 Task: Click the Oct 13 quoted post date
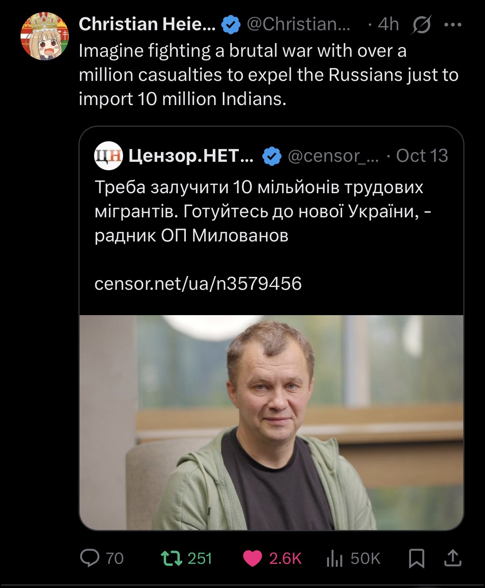click(x=421, y=156)
